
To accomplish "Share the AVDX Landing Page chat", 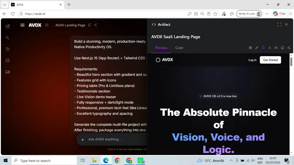I will tap(95, 25).
